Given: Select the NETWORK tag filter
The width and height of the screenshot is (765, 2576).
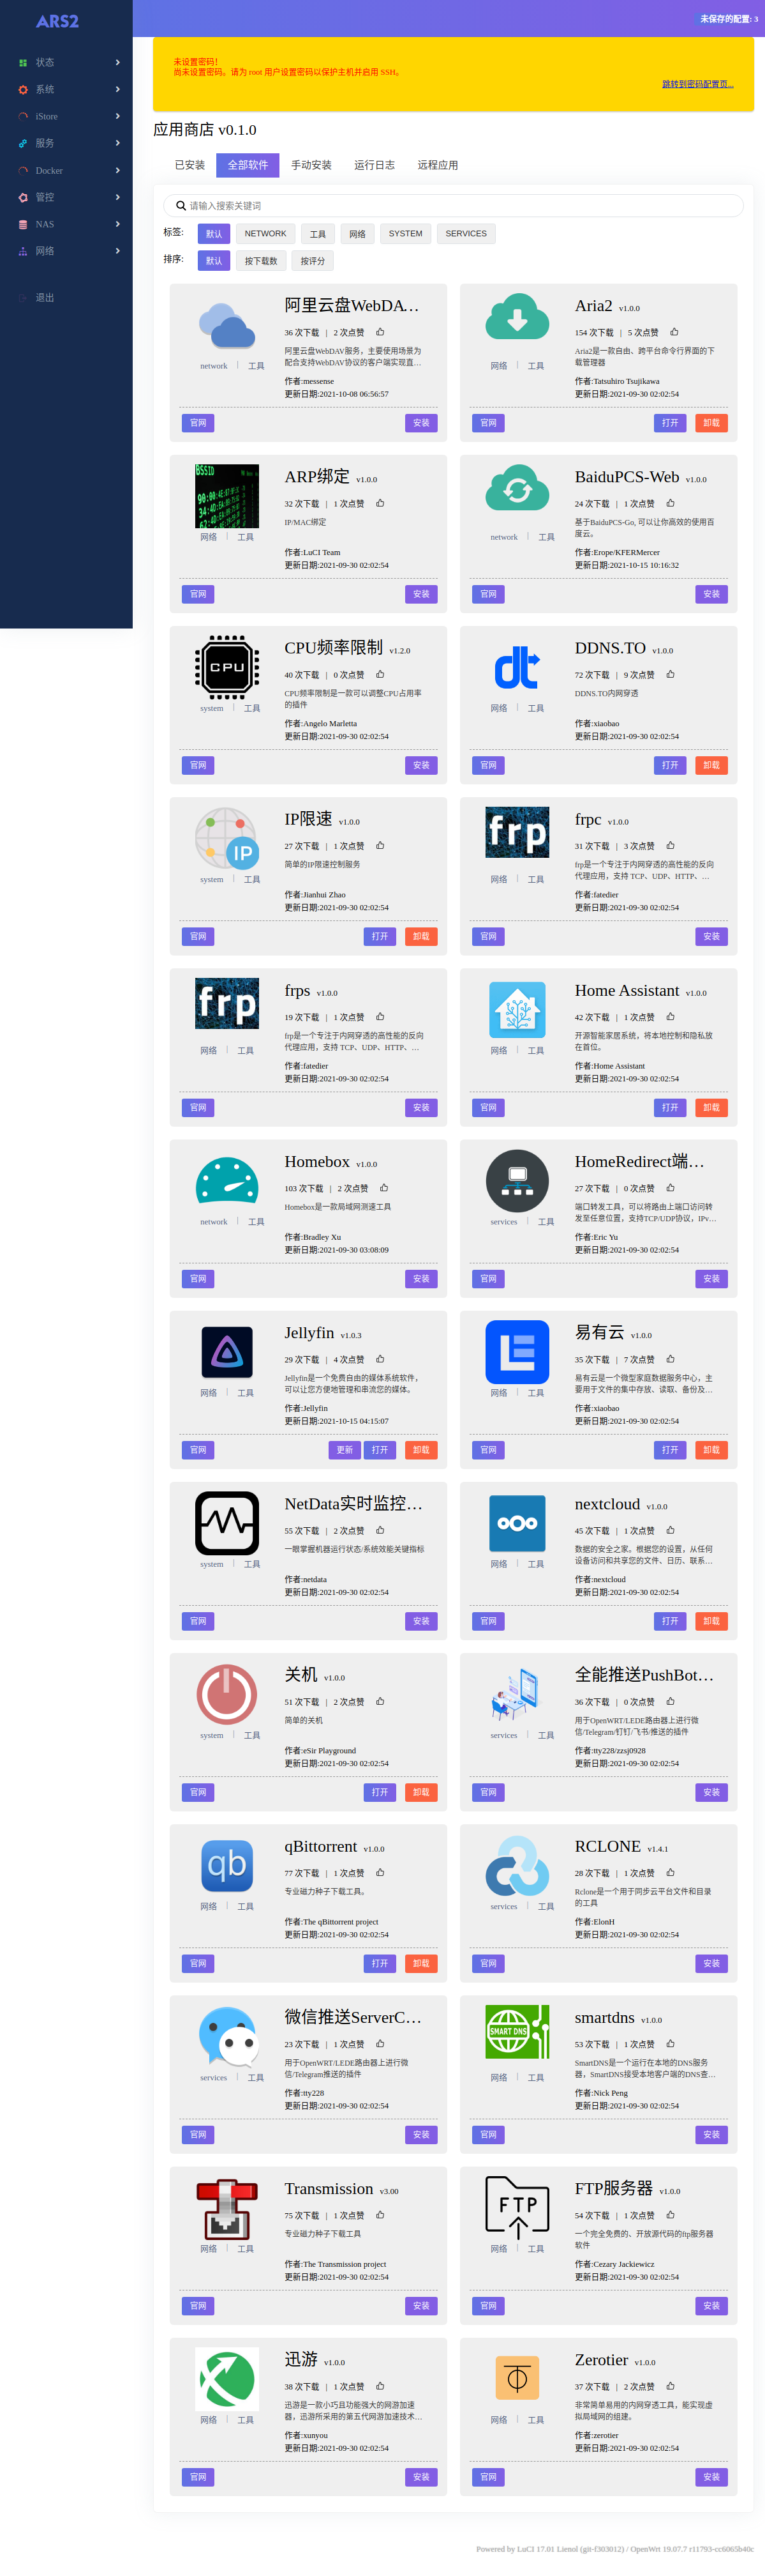Looking at the screenshot, I should 265,233.
